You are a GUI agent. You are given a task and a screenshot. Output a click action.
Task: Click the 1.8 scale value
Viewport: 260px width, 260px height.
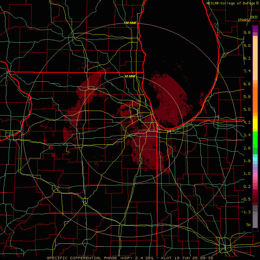point(247,161)
